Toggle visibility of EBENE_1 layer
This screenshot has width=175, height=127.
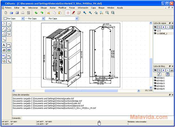(x=155, y=33)
